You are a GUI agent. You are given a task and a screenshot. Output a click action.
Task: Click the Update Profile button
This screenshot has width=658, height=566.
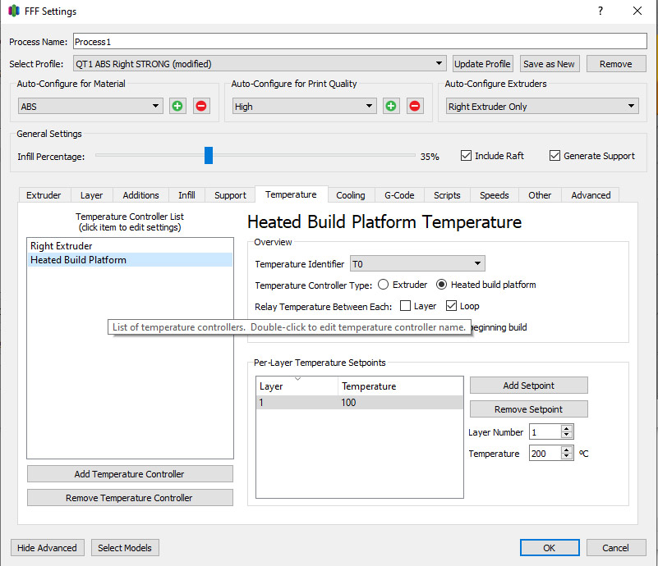pos(482,64)
